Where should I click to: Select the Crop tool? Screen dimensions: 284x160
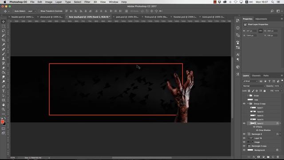pos(4,40)
